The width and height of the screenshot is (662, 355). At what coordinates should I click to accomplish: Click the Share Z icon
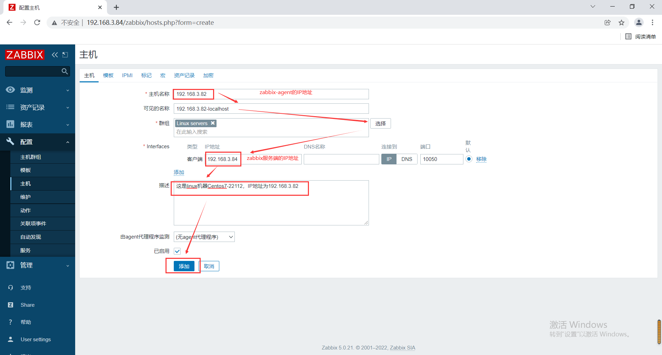(x=11, y=305)
